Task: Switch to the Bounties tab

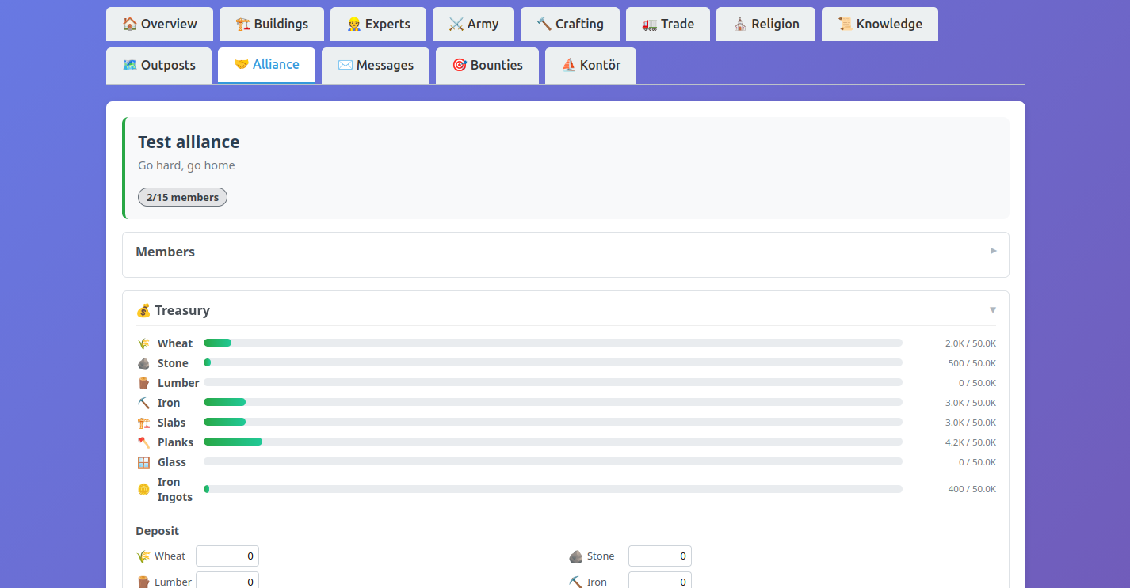Action: [x=487, y=65]
